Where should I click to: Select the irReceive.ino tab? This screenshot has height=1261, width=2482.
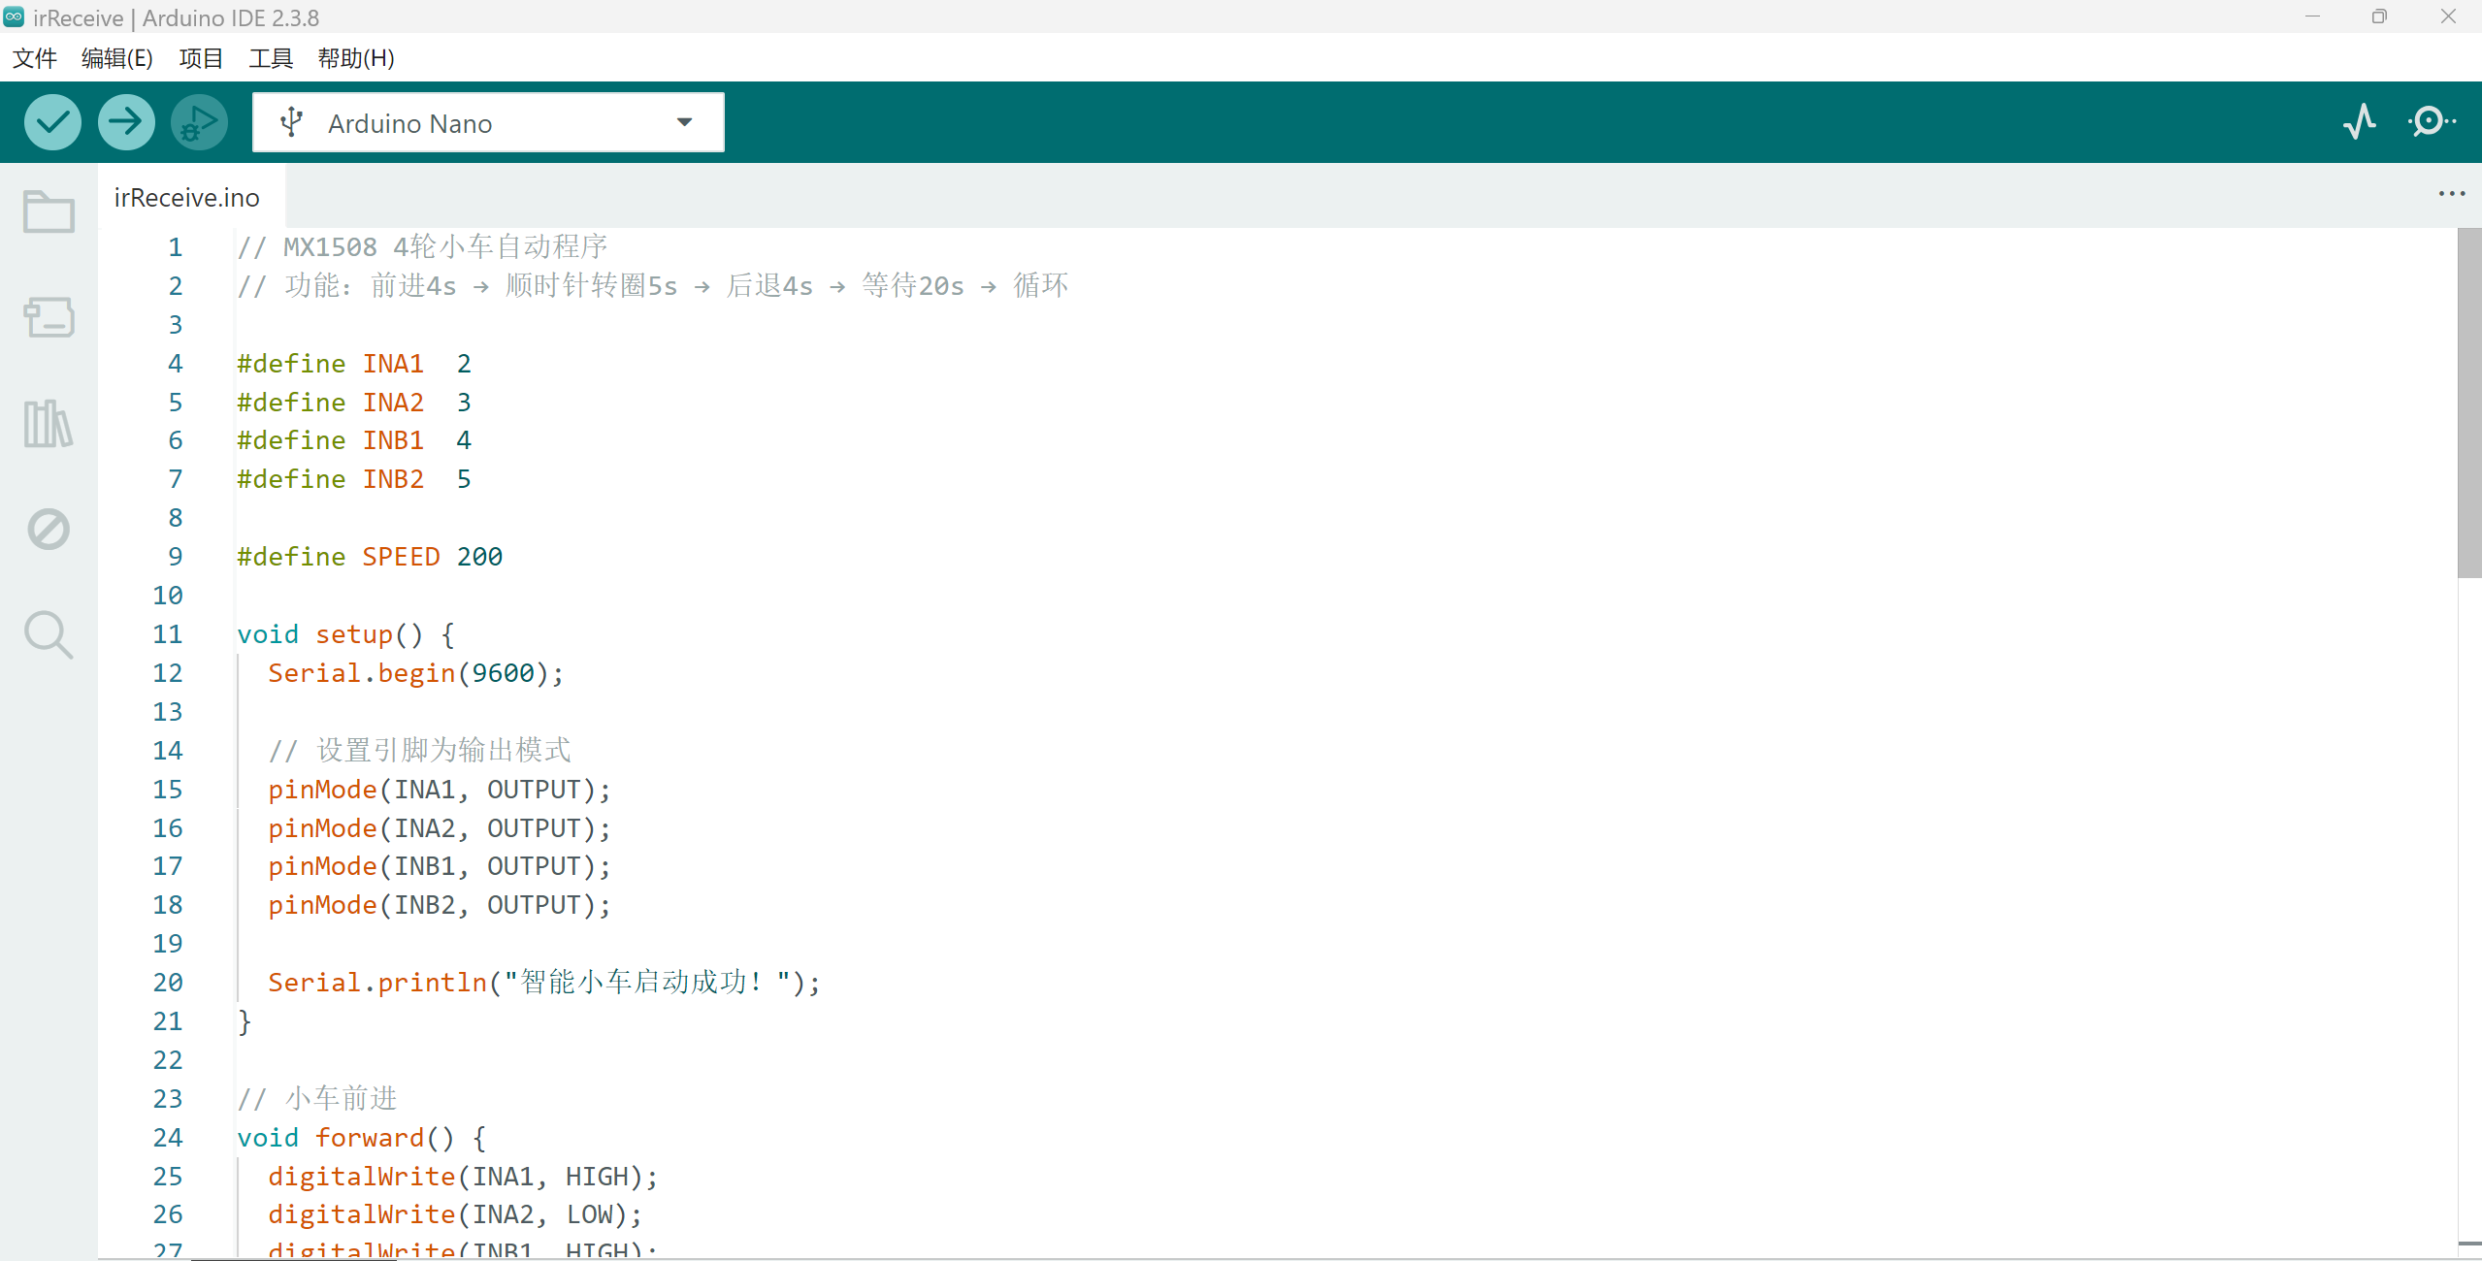tap(187, 198)
